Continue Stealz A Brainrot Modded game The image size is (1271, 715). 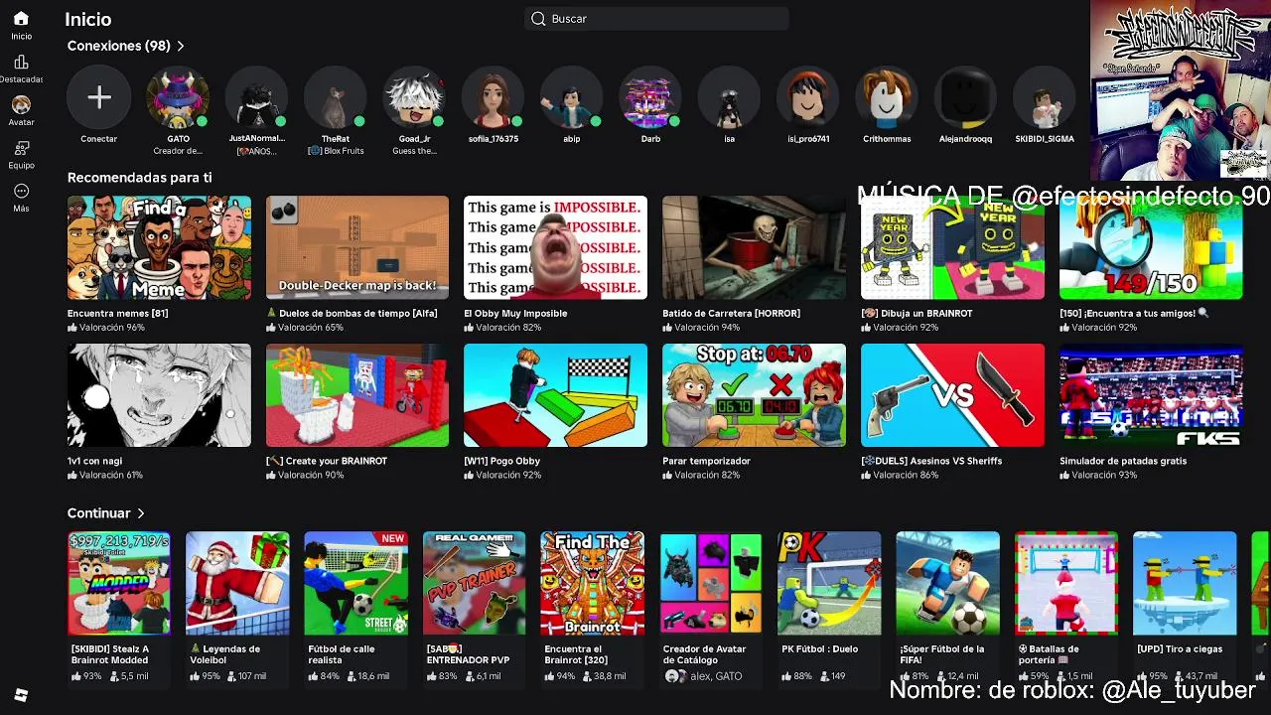point(119,583)
